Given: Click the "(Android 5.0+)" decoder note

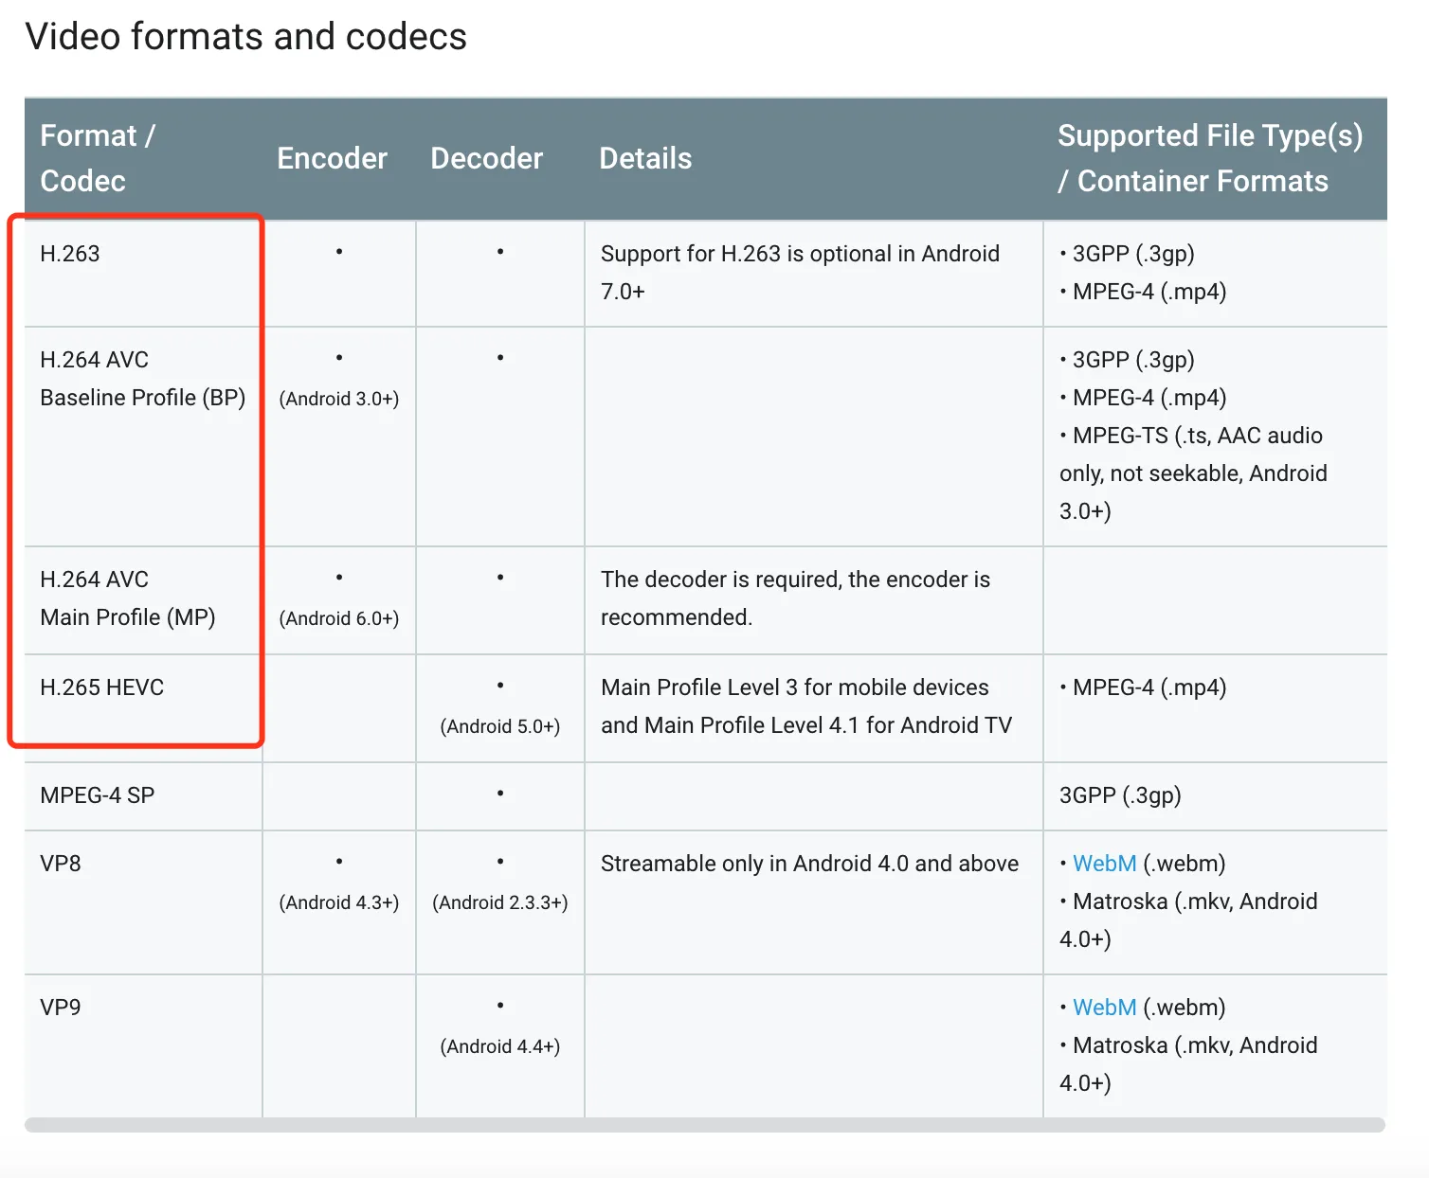Looking at the screenshot, I should click(500, 726).
